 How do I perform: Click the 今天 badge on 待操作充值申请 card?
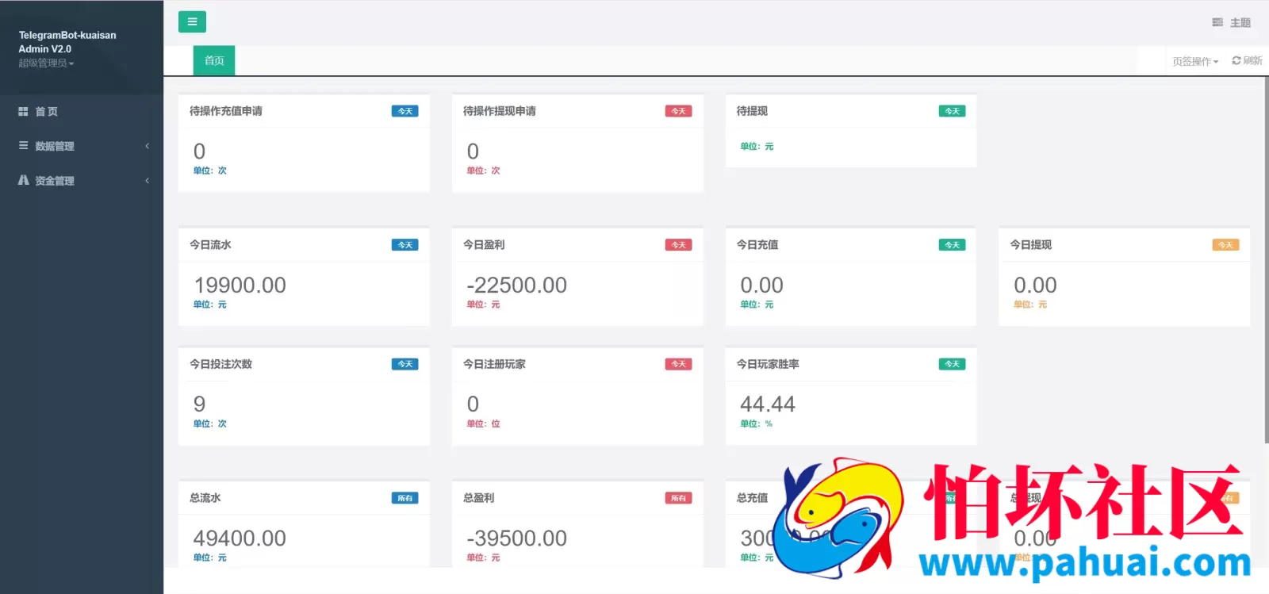[404, 112]
